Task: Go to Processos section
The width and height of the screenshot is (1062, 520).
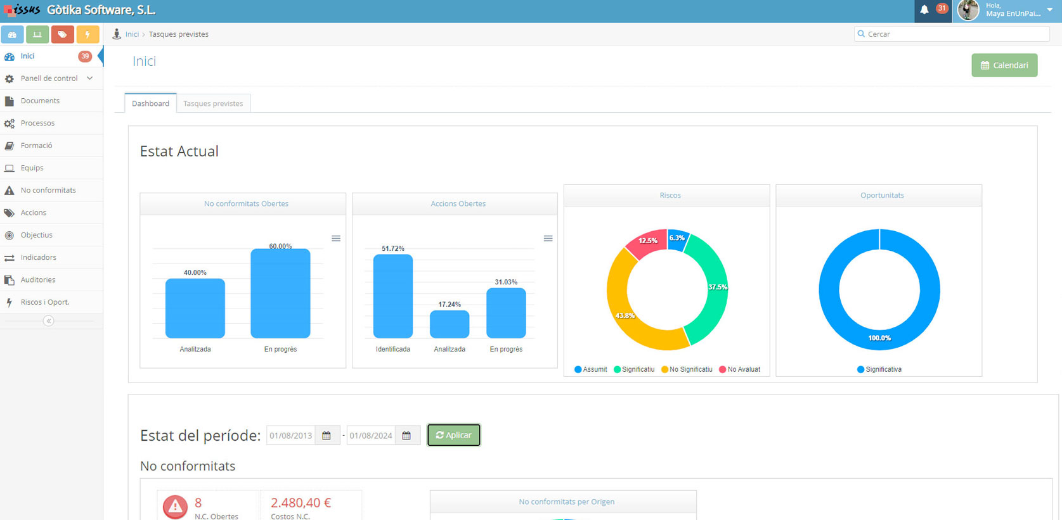Action: [51, 123]
